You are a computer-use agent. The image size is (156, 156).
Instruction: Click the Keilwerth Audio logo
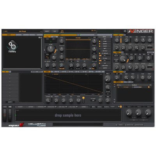[x=37, y=125]
